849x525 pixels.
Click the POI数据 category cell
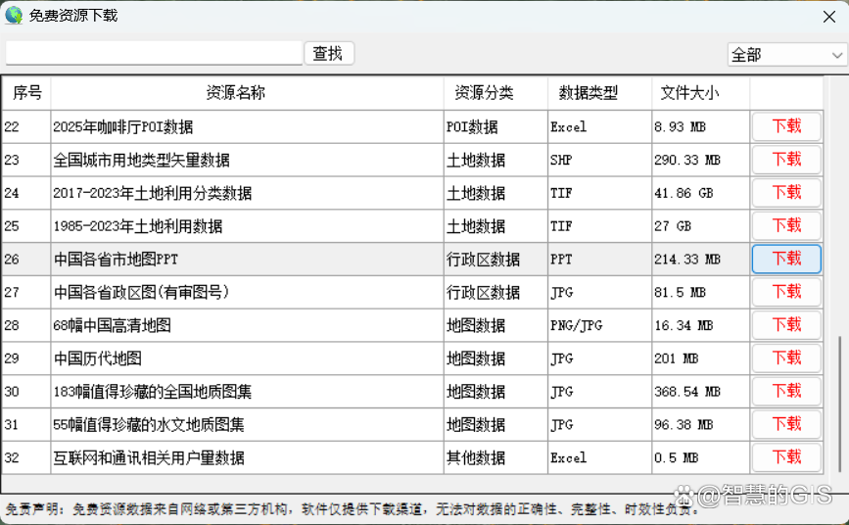tap(495, 126)
